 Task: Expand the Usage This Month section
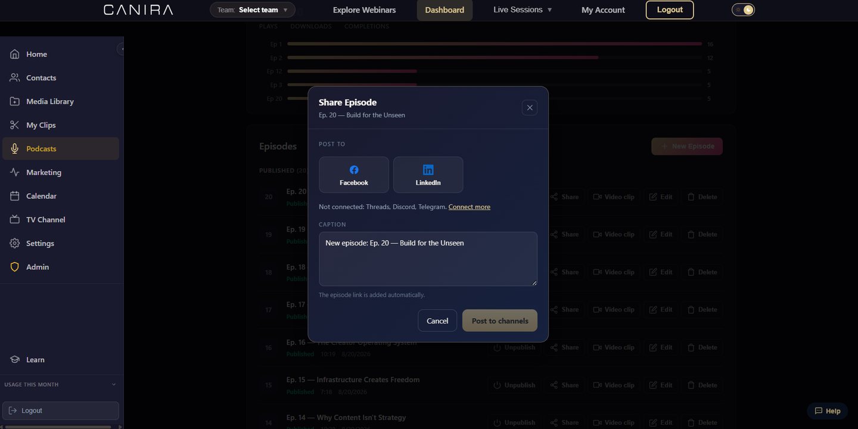(61, 384)
